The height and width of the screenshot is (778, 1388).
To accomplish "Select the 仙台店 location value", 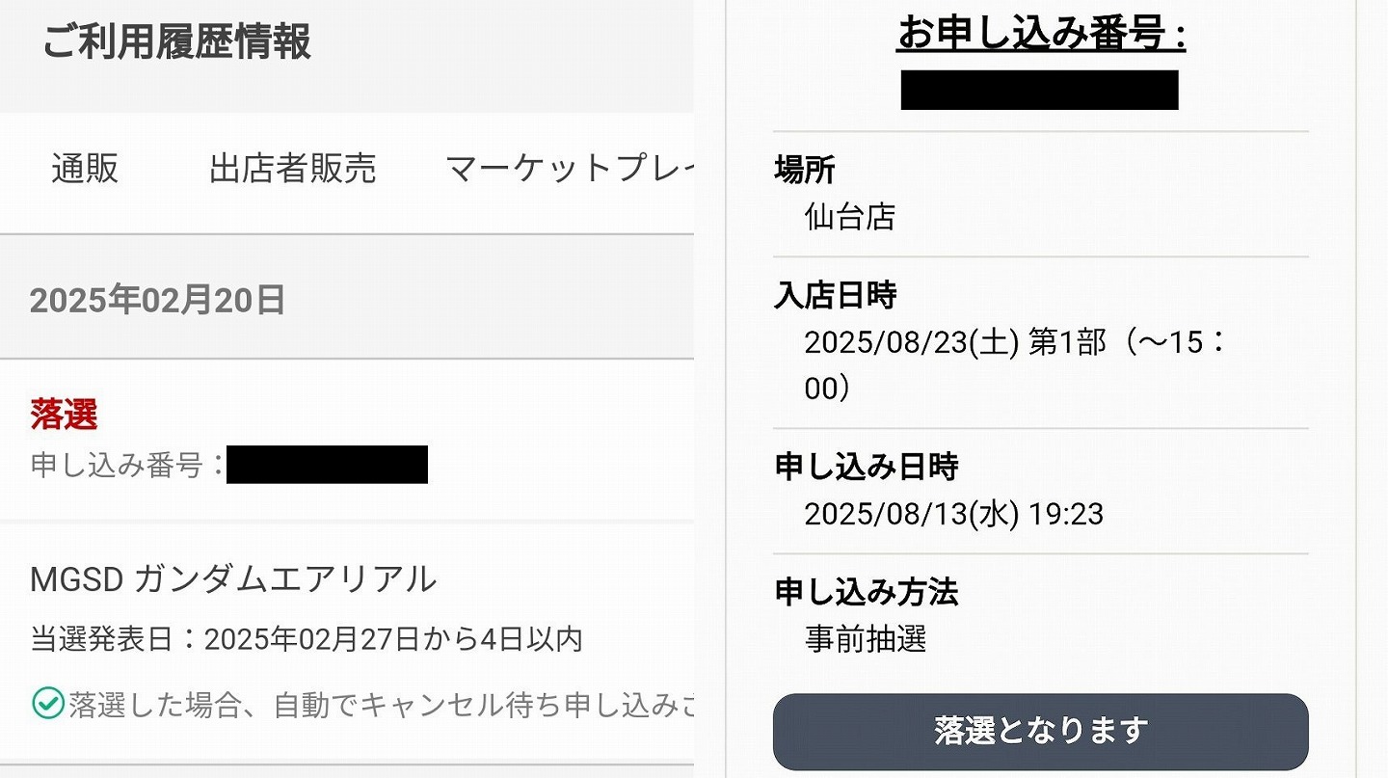I will (x=849, y=216).
